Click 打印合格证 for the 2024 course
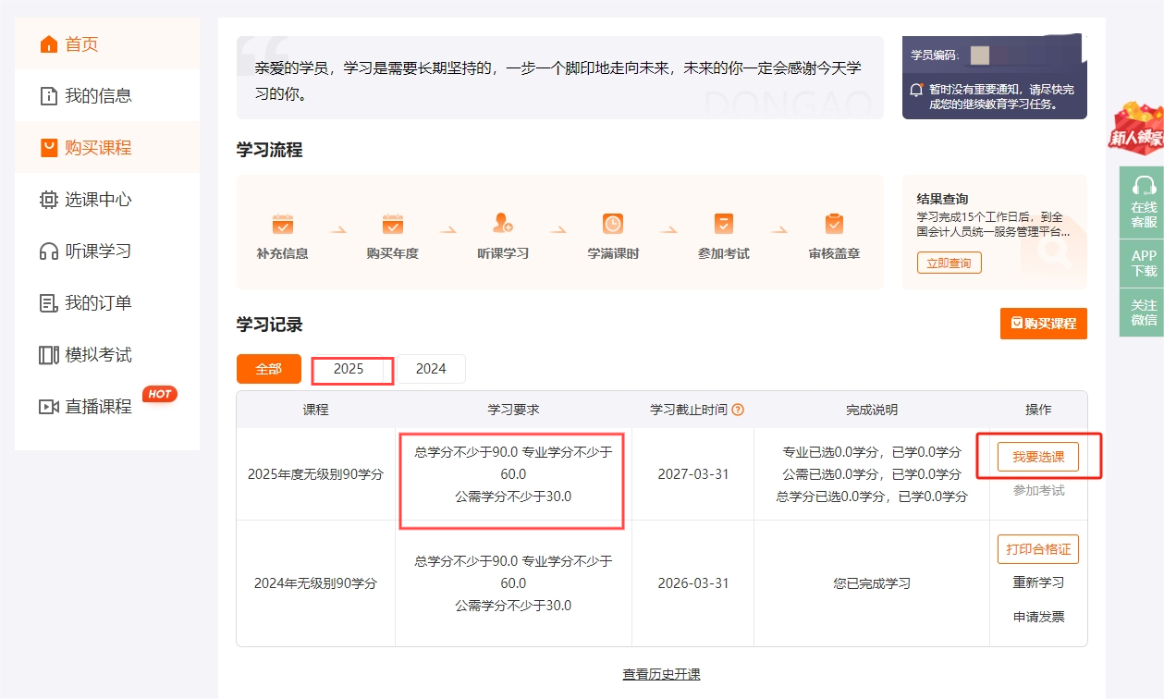The width and height of the screenshot is (1164, 699). pos(1038,548)
